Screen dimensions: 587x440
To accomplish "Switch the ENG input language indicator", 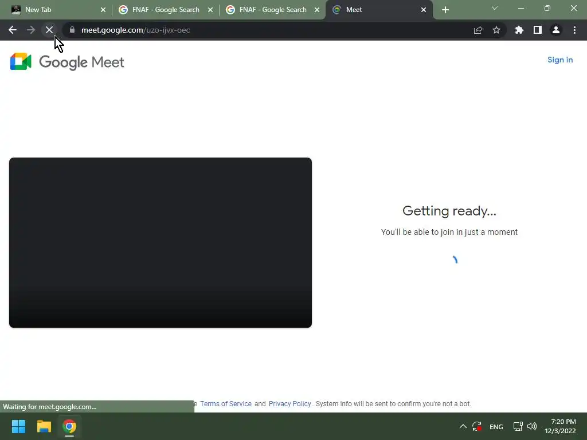I will pos(496,426).
